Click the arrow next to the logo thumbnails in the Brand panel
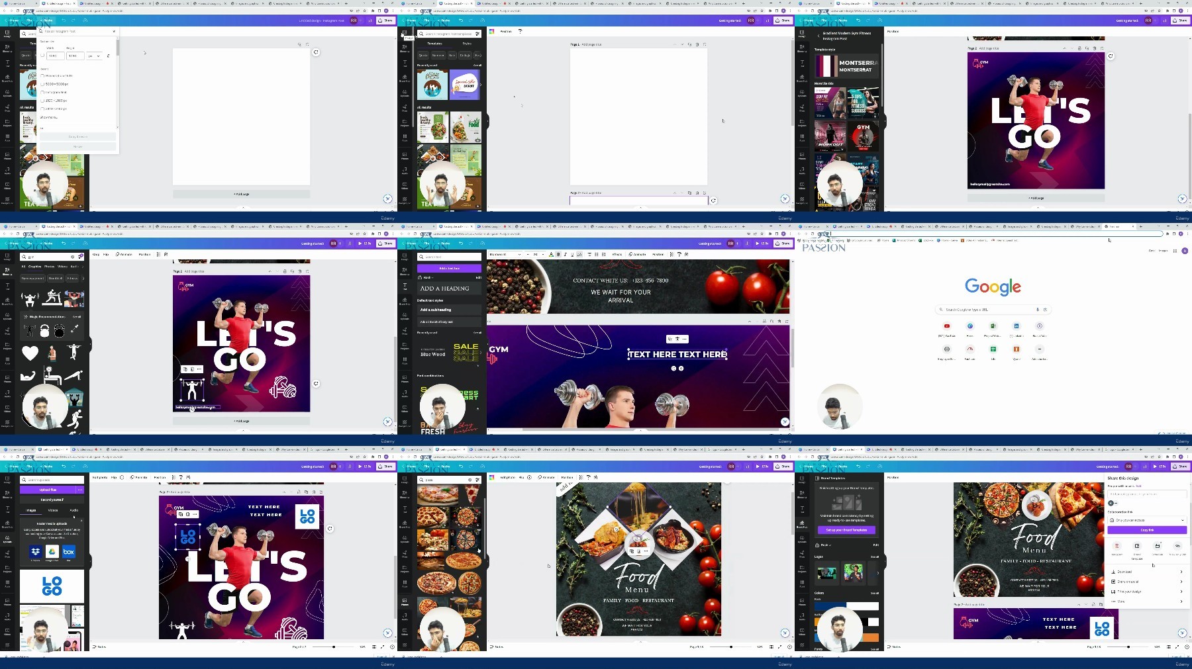This screenshot has width=1192, height=669. pyautogui.click(x=878, y=573)
